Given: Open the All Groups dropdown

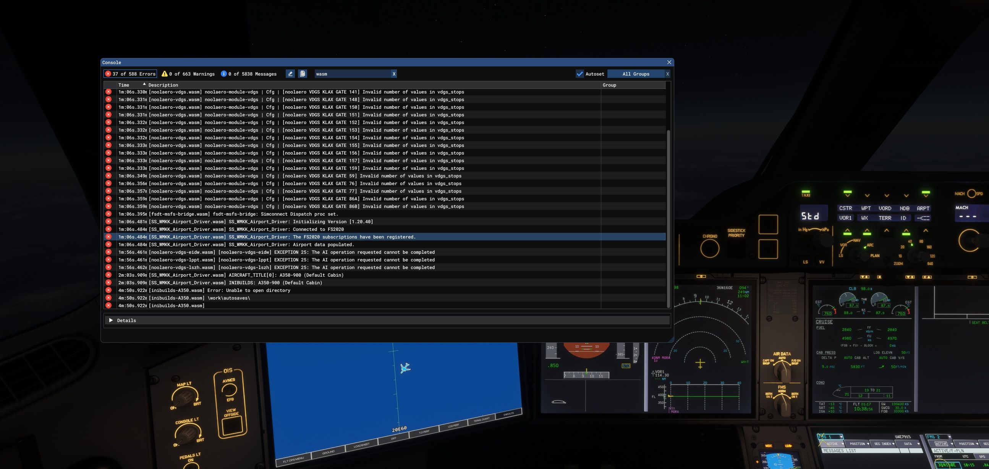Looking at the screenshot, I should pos(636,74).
